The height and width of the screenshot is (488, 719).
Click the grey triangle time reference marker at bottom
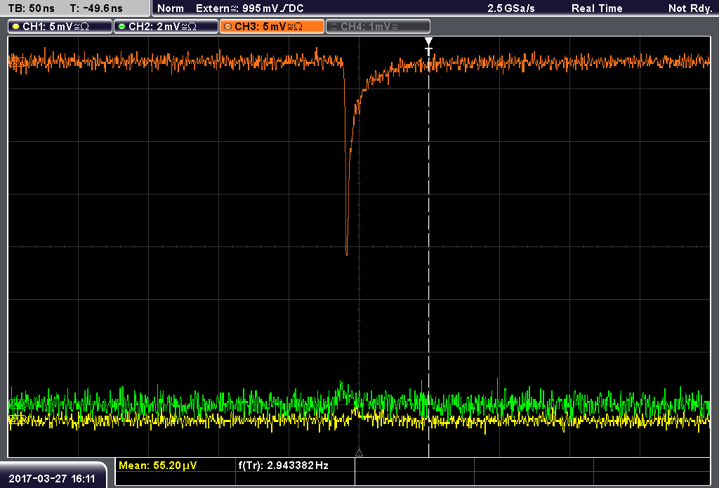[359, 453]
